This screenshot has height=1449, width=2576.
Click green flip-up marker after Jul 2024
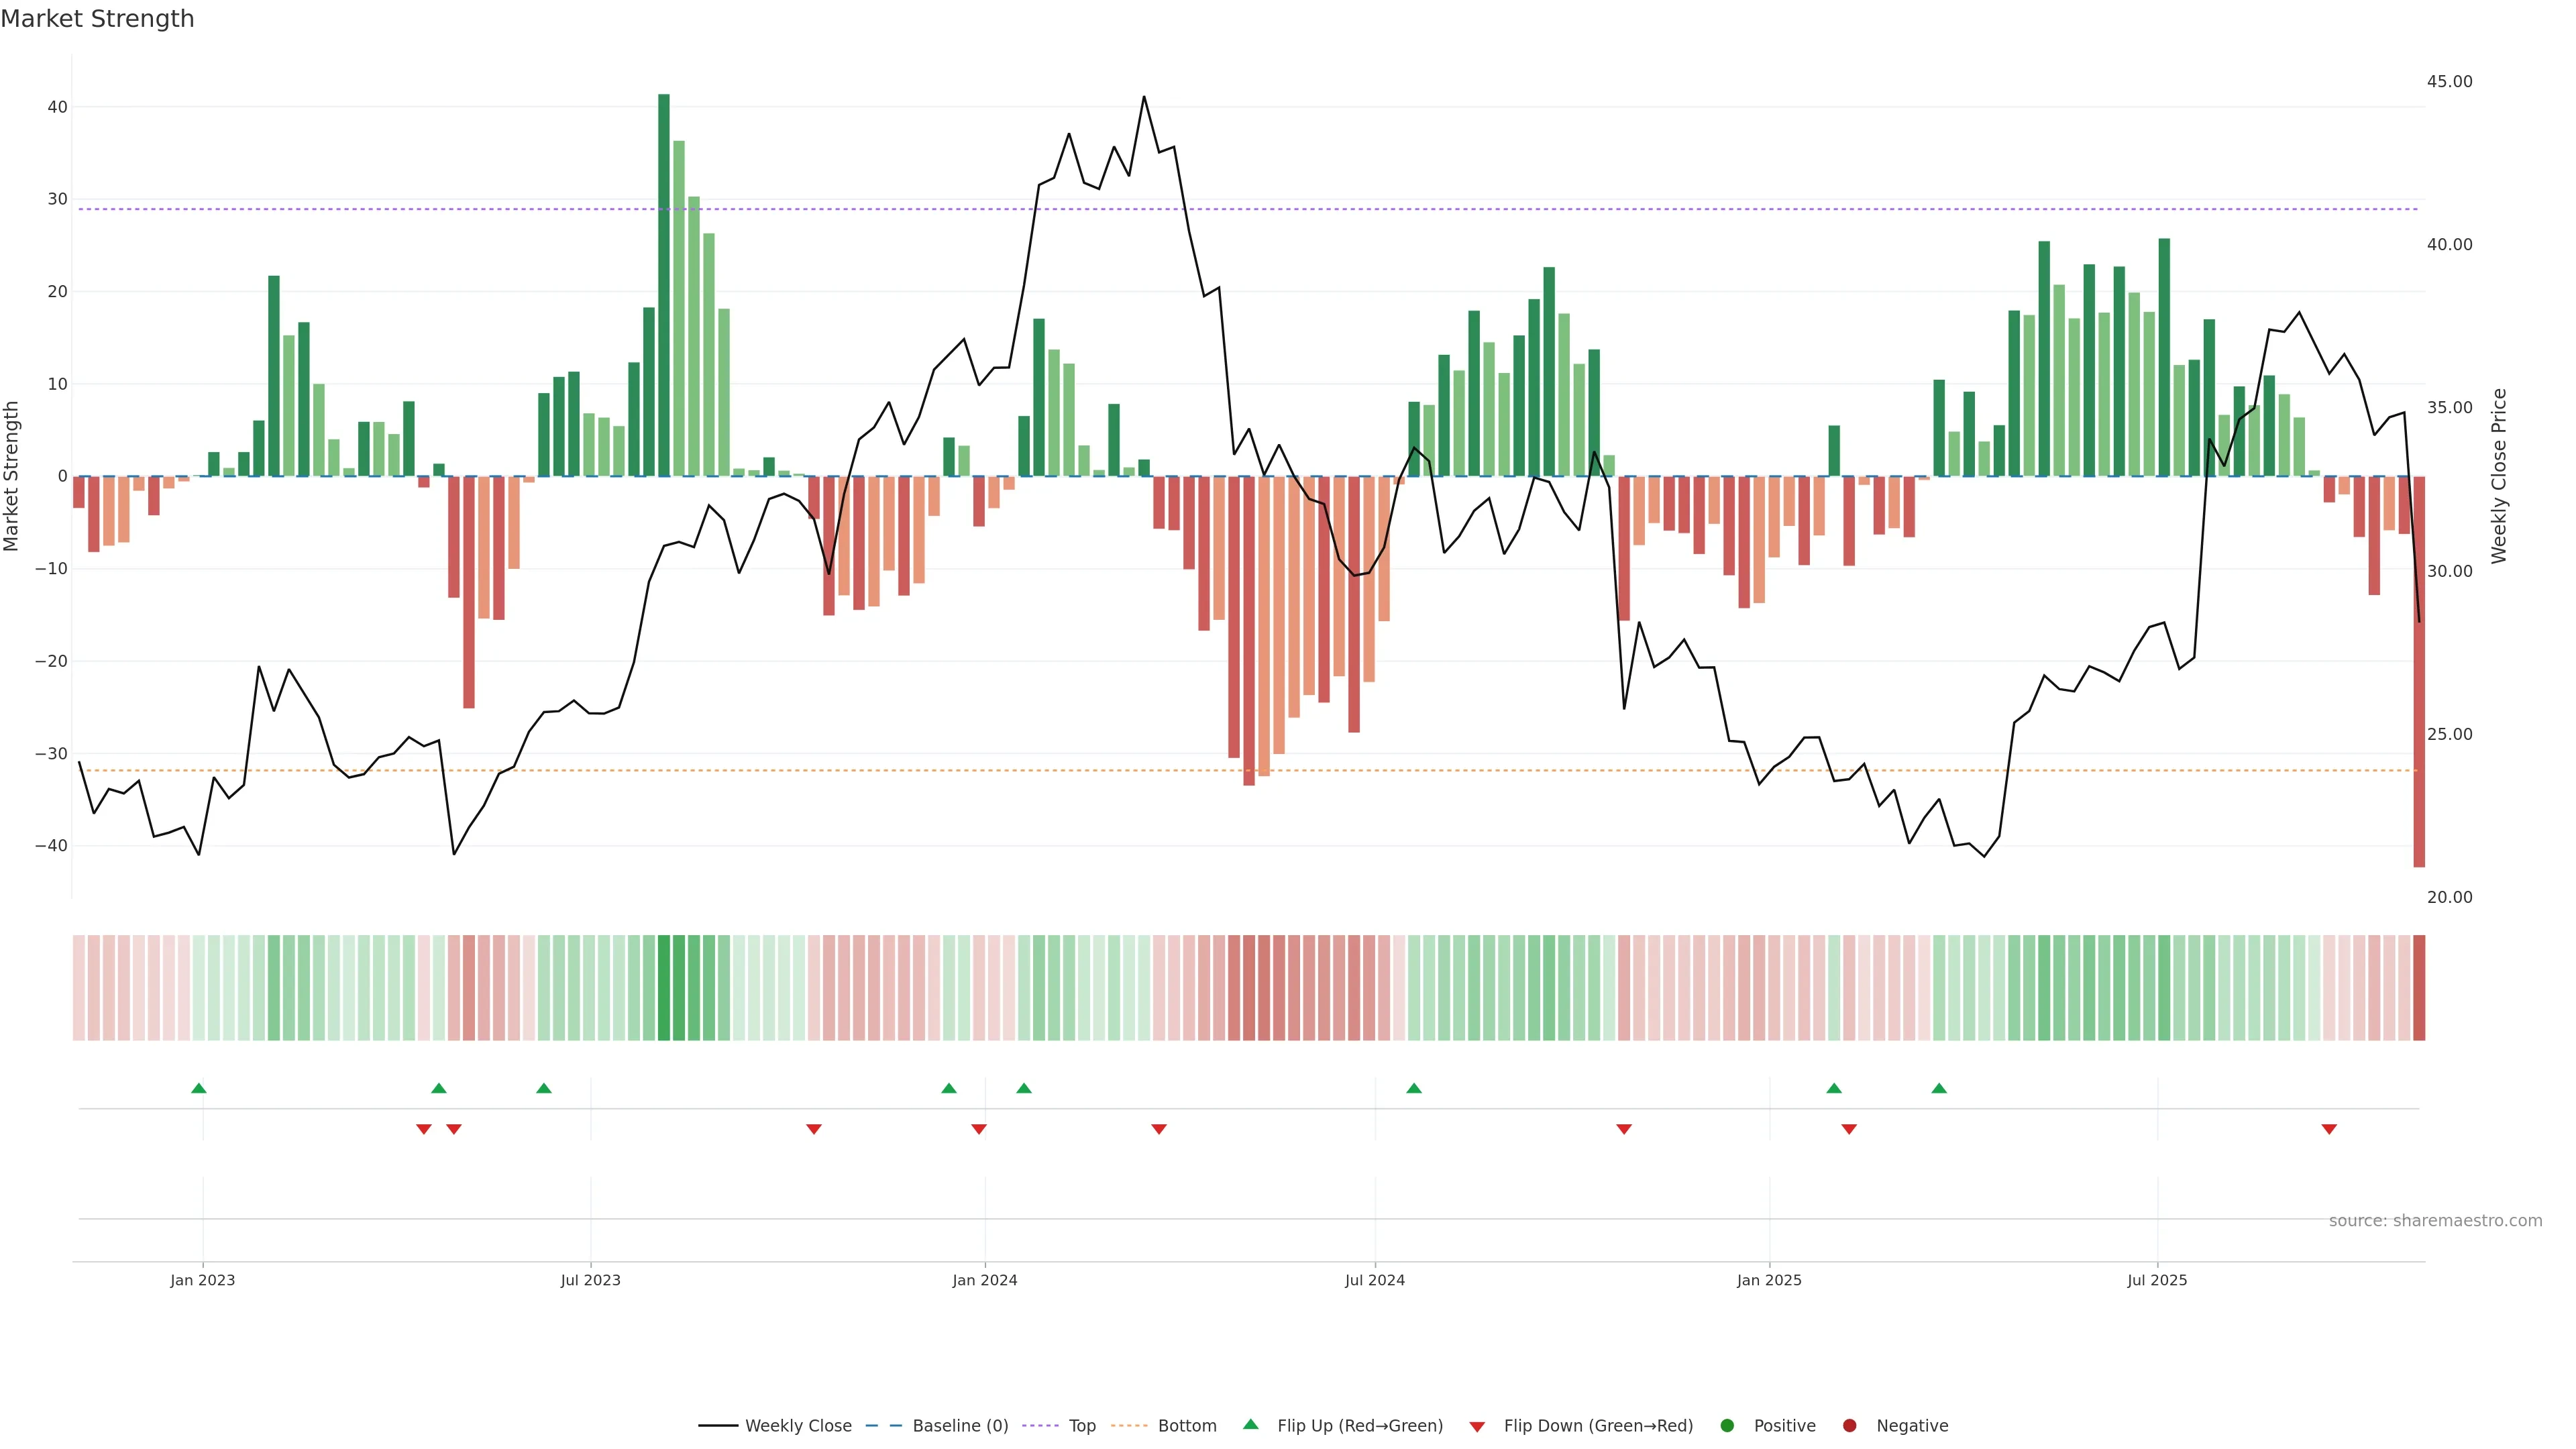(1414, 1088)
